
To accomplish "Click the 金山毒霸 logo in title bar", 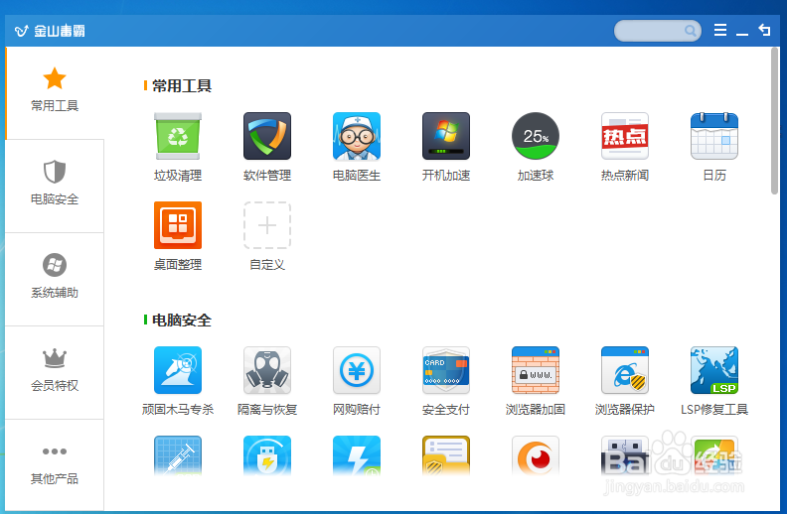I will pos(50,31).
